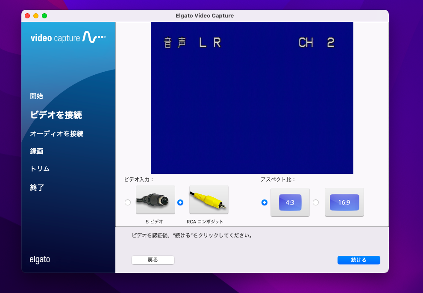
Task: Toggle the 16:9 radio button
Action: 316,202
